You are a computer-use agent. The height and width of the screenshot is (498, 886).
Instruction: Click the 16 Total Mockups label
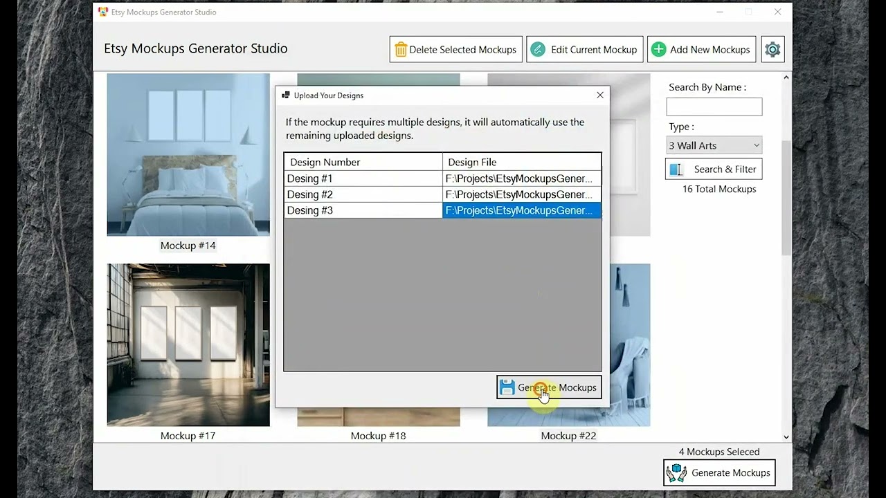click(x=719, y=189)
